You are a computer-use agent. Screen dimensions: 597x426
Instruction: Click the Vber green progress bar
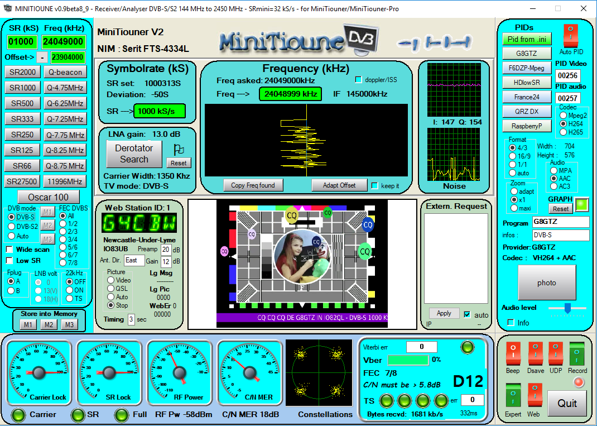(408, 360)
